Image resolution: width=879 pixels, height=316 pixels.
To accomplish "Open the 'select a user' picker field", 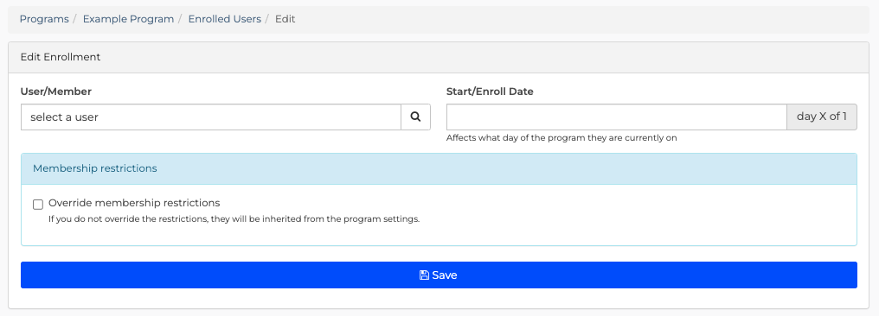I will point(211,117).
